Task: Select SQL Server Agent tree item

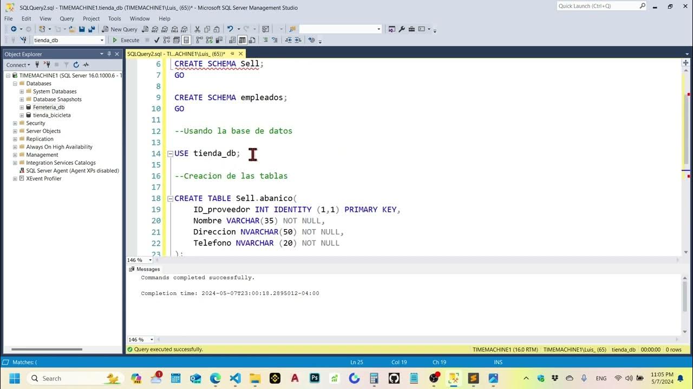Action: (x=73, y=171)
